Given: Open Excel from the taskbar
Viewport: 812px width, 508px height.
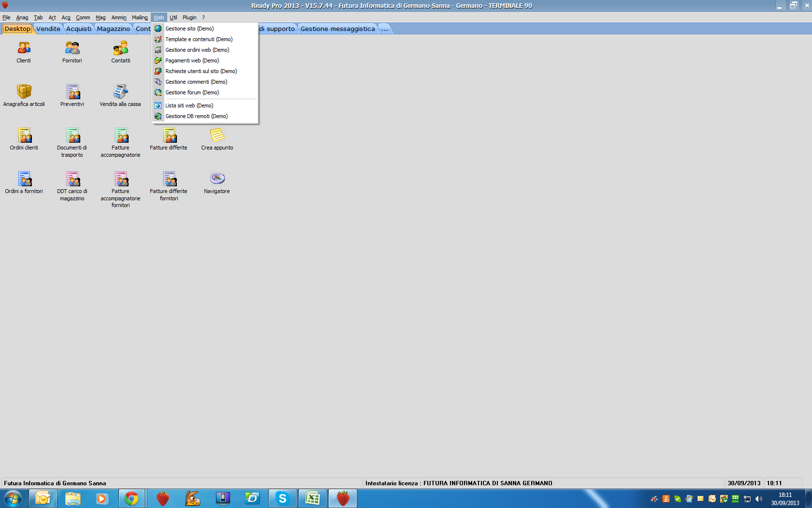Looking at the screenshot, I should [313, 498].
